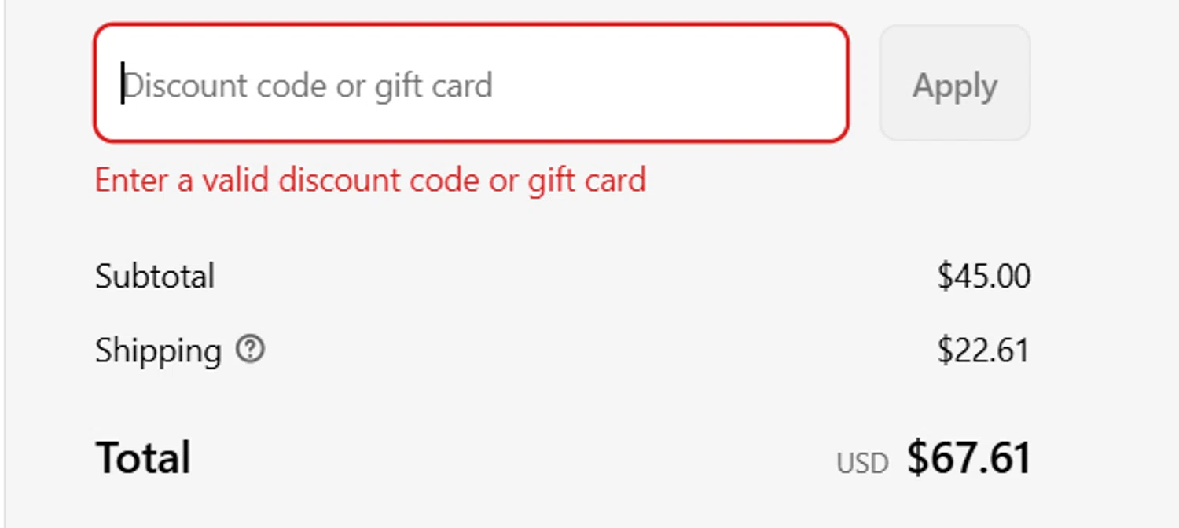Click the $22.61 shipping cost
Viewport: 1179px width, 528px height.
coord(983,350)
